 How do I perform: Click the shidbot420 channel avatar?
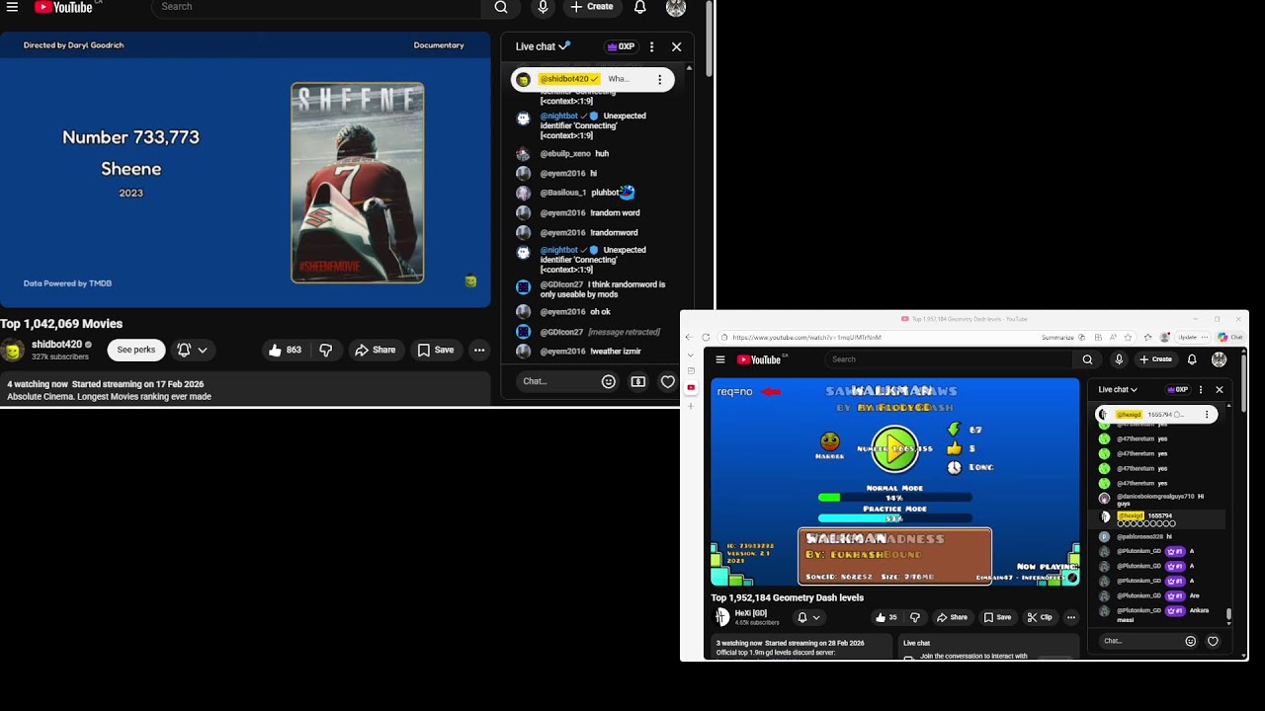pos(13,350)
